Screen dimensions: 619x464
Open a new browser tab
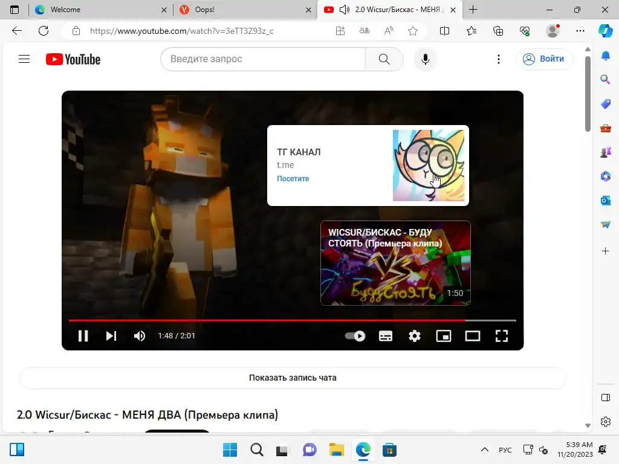(473, 10)
